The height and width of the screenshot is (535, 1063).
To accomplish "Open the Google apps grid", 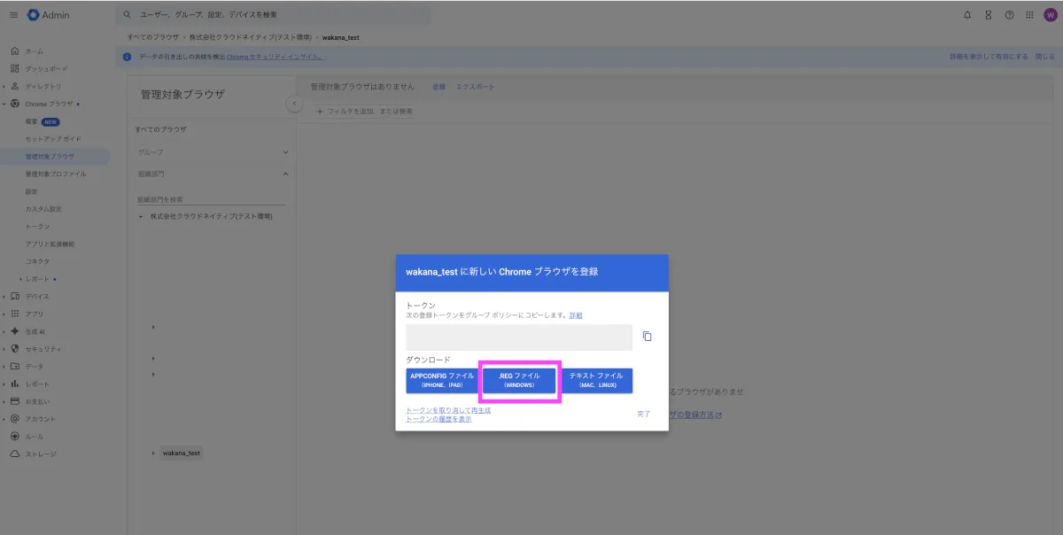I will [x=1029, y=15].
